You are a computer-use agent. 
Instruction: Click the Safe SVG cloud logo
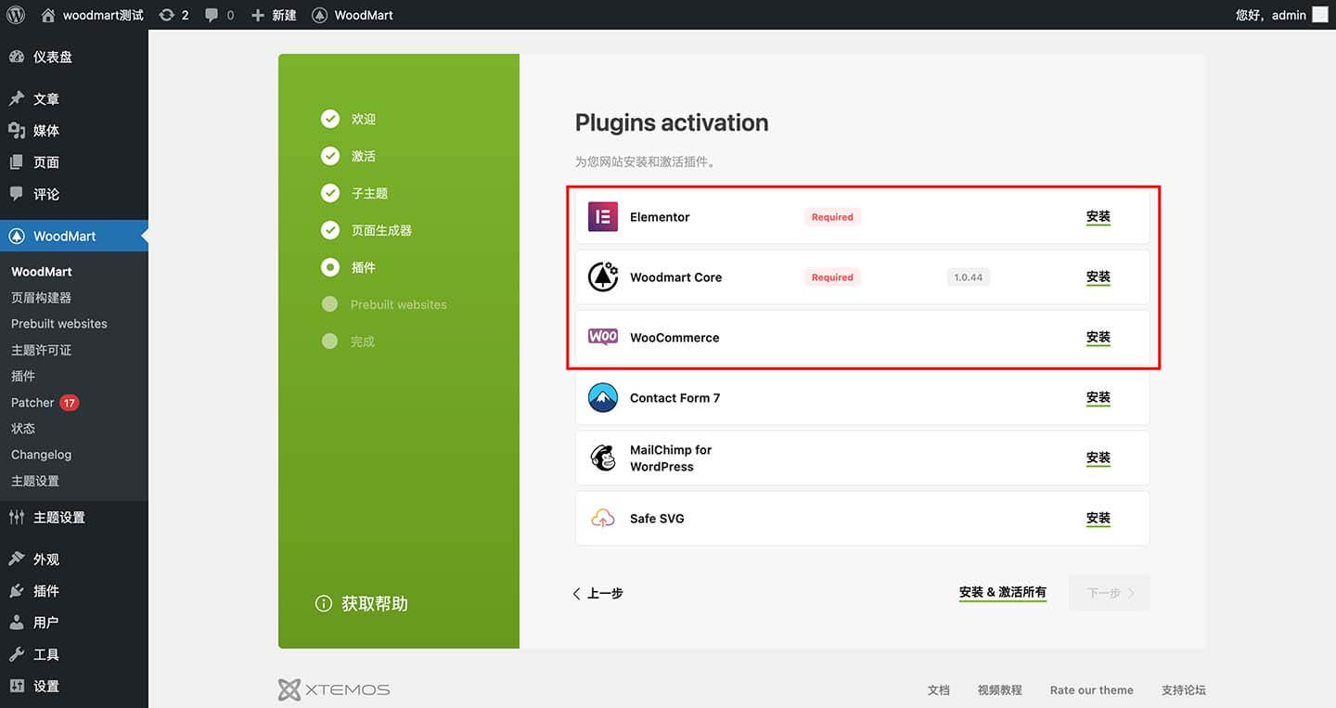coord(603,519)
